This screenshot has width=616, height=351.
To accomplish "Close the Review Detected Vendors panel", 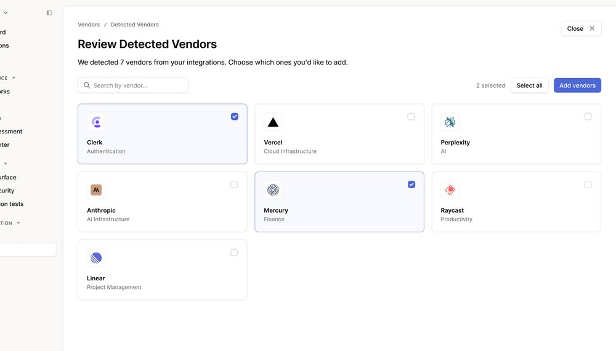I will pyautogui.click(x=581, y=28).
